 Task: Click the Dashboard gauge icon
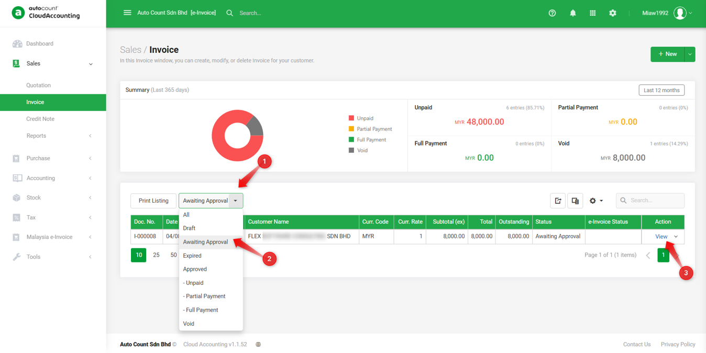[17, 44]
